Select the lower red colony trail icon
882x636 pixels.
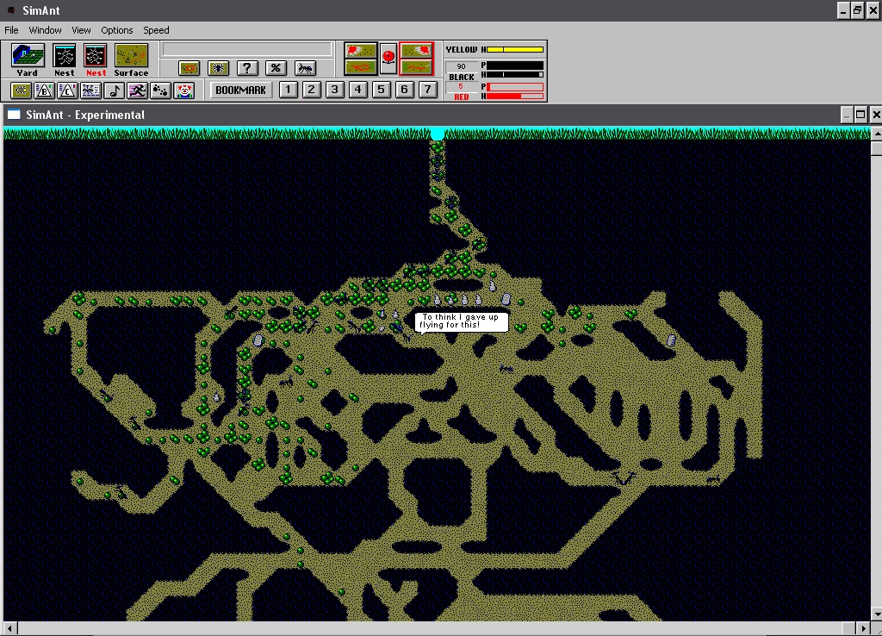[416, 67]
